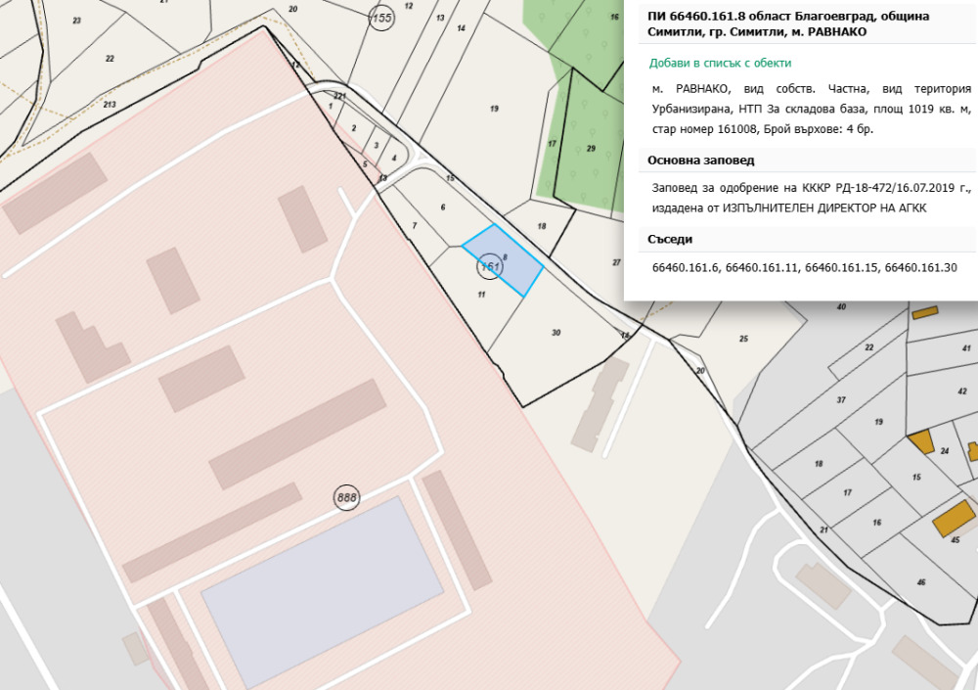Click the circled 161 district marker
978x690 pixels.
point(489,266)
